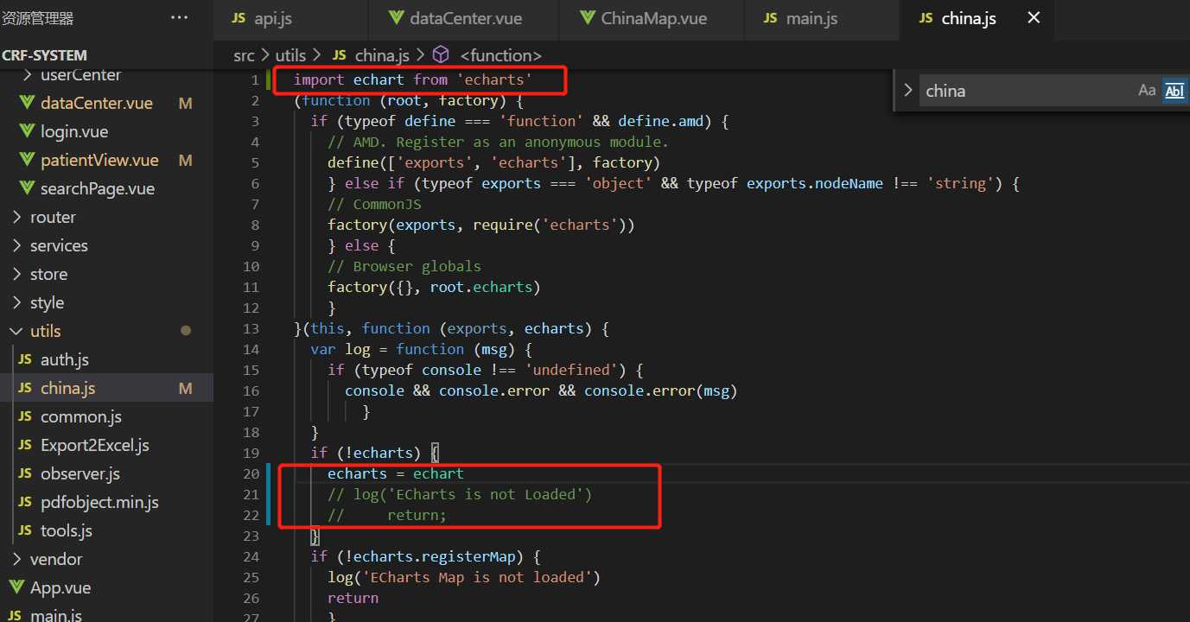Image resolution: width=1190 pixels, height=622 pixels.
Task: Expand the store folder
Action: click(16, 275)
